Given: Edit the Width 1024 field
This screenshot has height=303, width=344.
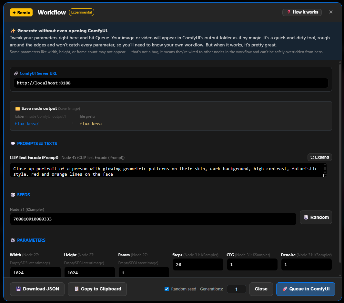Looking at the screenshot, I should click(x=35, y=272).
